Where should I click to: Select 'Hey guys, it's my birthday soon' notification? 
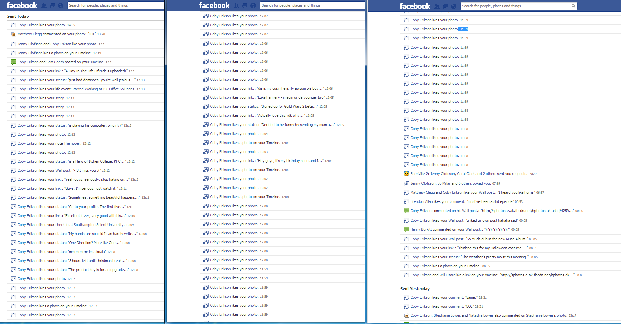click(283, 161)
